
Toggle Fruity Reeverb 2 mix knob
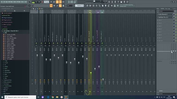pos(174,14)
